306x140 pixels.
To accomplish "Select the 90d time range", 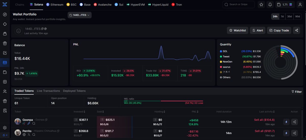I will [298, 16].
